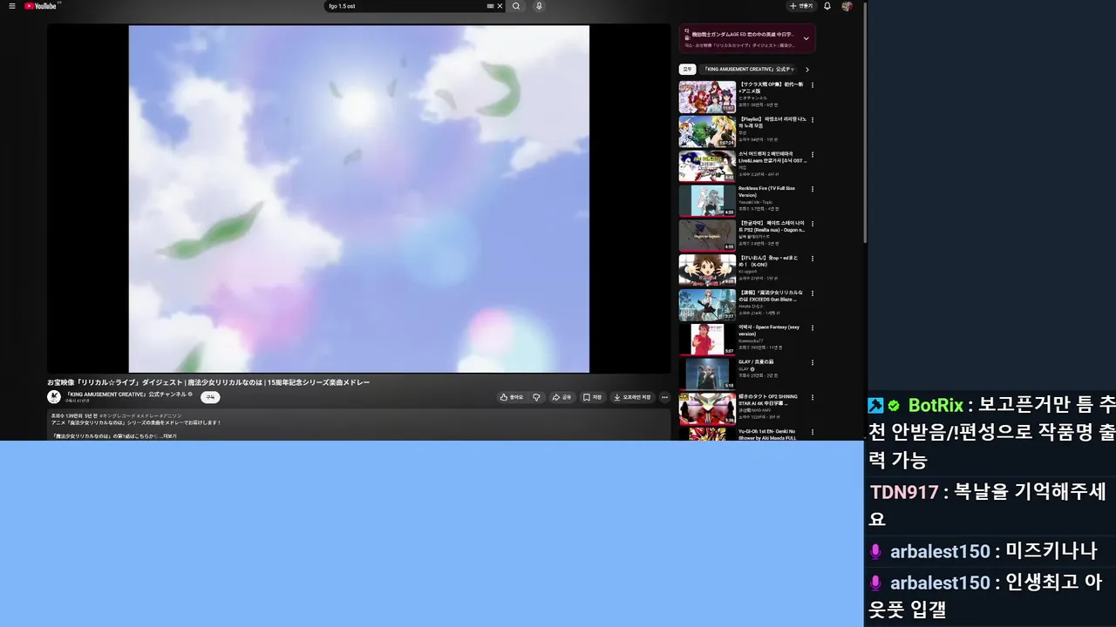
Task: Open the Reckless Fire video thumbnail
Action: pyautogui.click(x=707, y=201)
